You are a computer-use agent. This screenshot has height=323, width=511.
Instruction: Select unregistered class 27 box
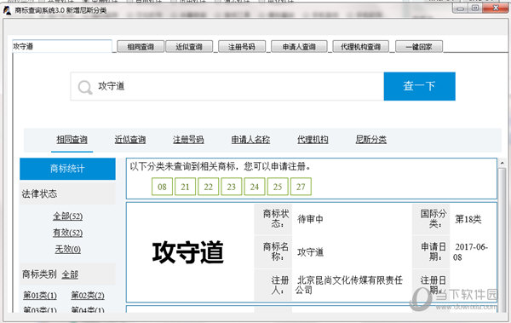(x=301, y=187)
